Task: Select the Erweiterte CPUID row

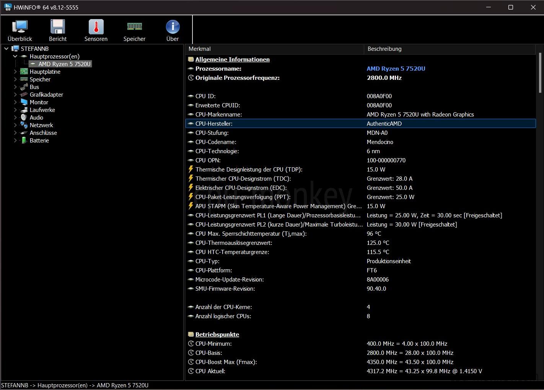Action: point(360,105)
